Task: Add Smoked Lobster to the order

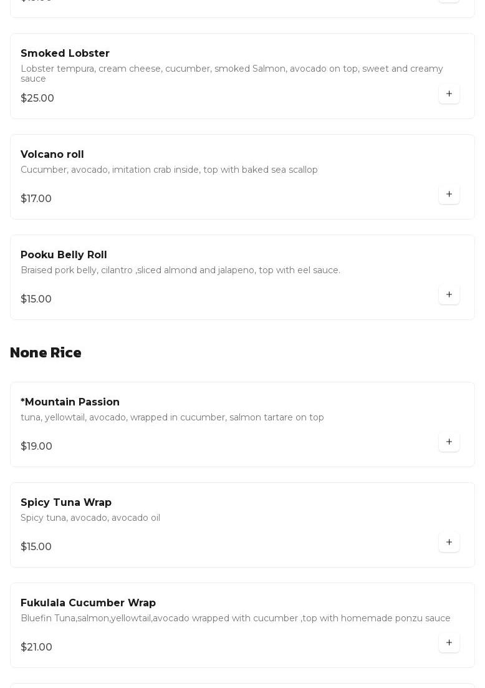Action: (449, 94)
